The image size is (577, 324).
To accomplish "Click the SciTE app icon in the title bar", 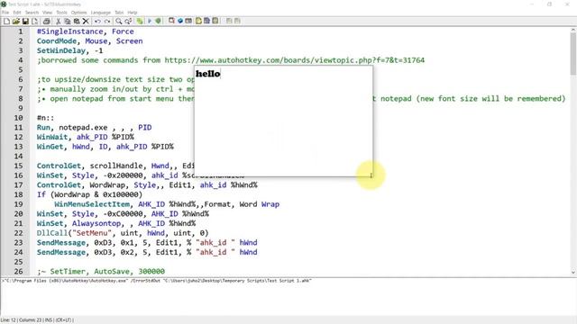I will click(x=4, y=4).
